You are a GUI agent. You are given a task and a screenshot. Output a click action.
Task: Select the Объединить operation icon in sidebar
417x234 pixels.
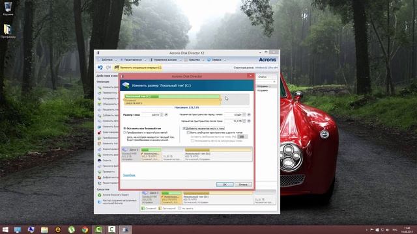click(100, 104)
